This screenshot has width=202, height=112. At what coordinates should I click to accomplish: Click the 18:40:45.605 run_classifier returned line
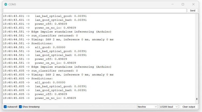click(x=40, y=71)
